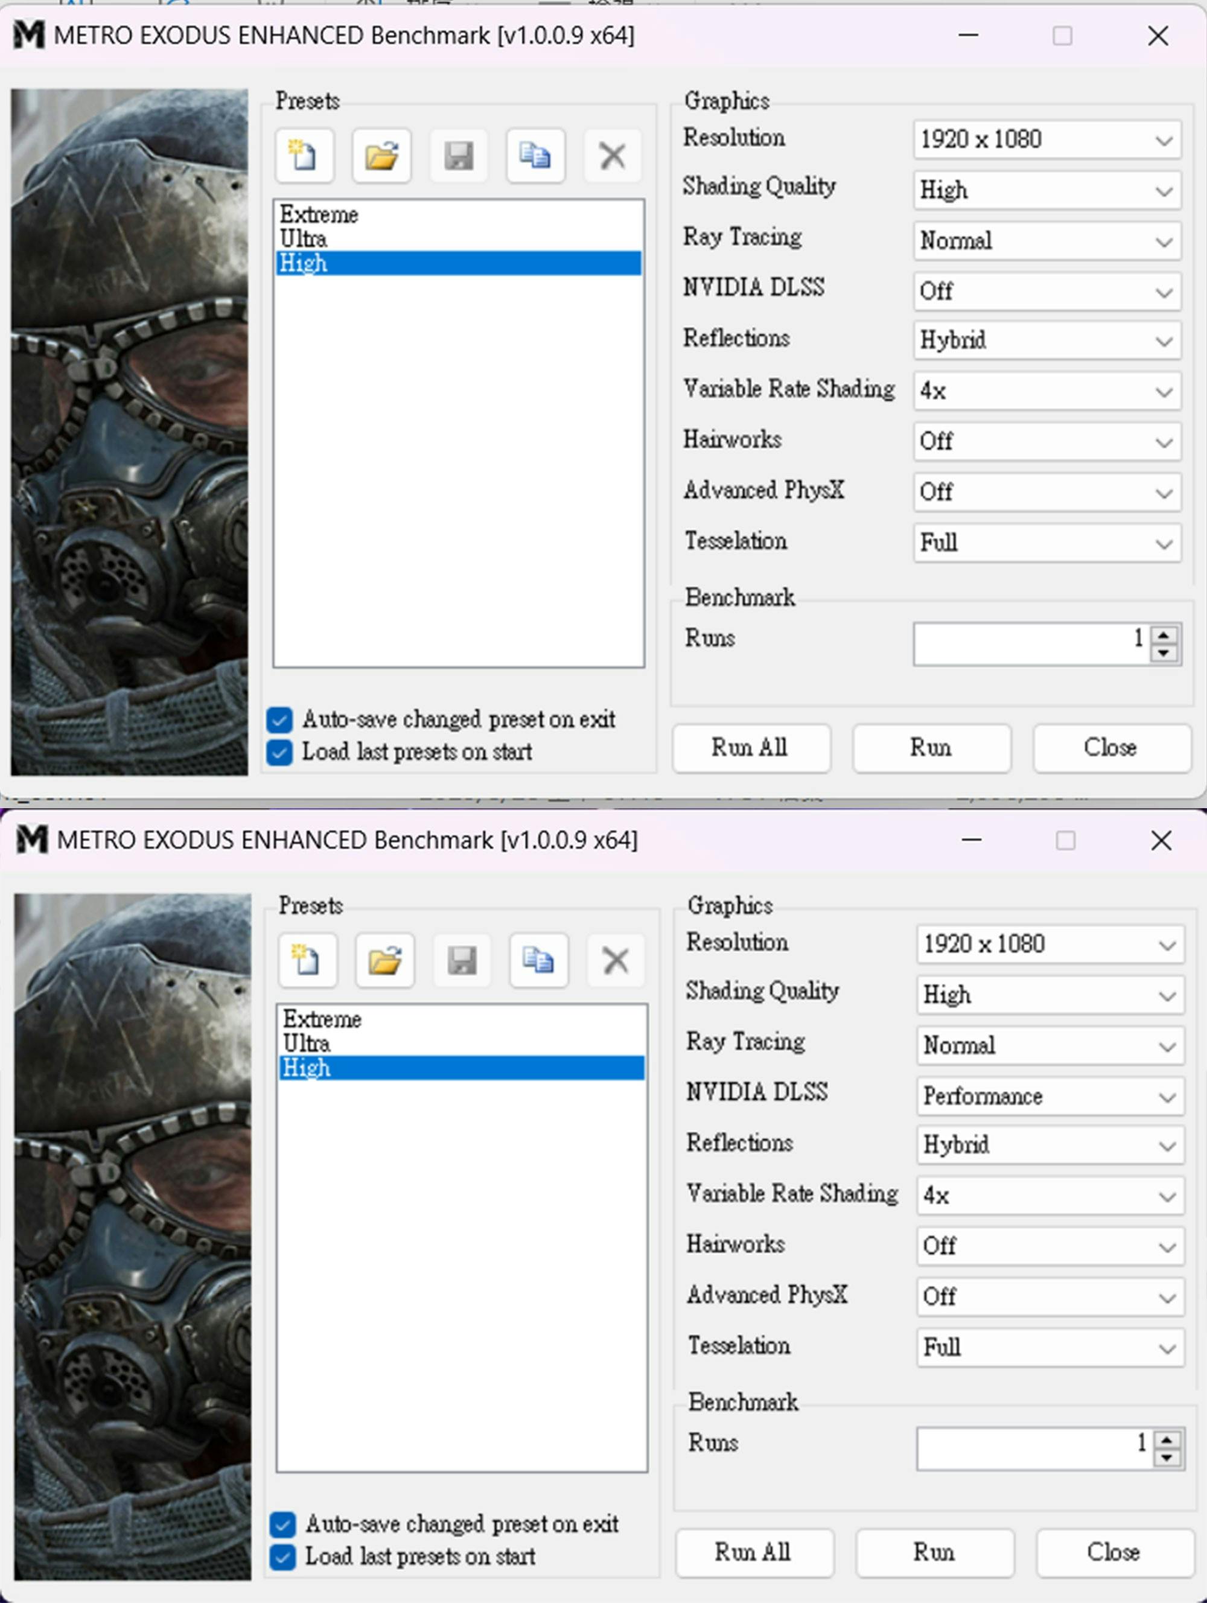Open Hairworks dropdown in top window

pyautogui.click(x=1047, y=441)
